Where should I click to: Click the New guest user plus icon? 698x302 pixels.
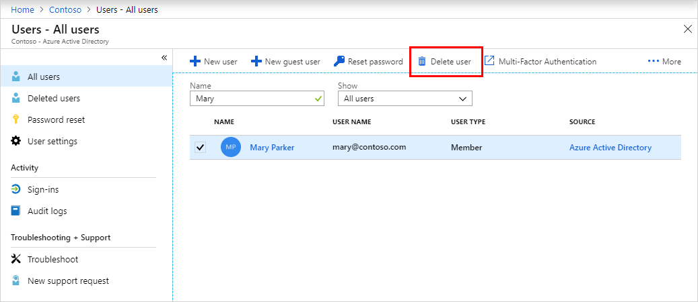[256, 62]
